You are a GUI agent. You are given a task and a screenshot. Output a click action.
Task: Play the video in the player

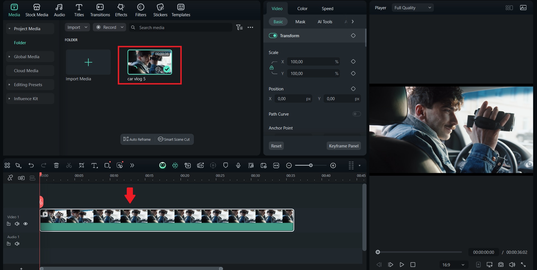(x=402, y=264)
